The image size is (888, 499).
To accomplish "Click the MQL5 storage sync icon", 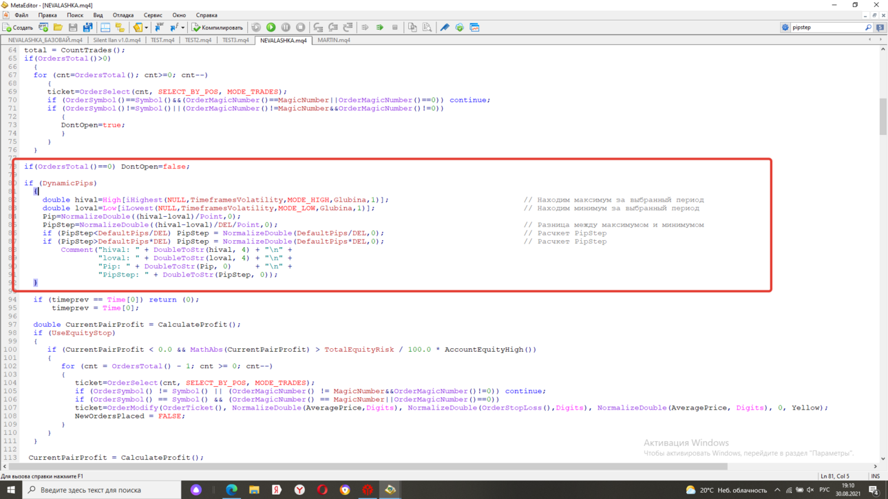I will click(460, 28).
